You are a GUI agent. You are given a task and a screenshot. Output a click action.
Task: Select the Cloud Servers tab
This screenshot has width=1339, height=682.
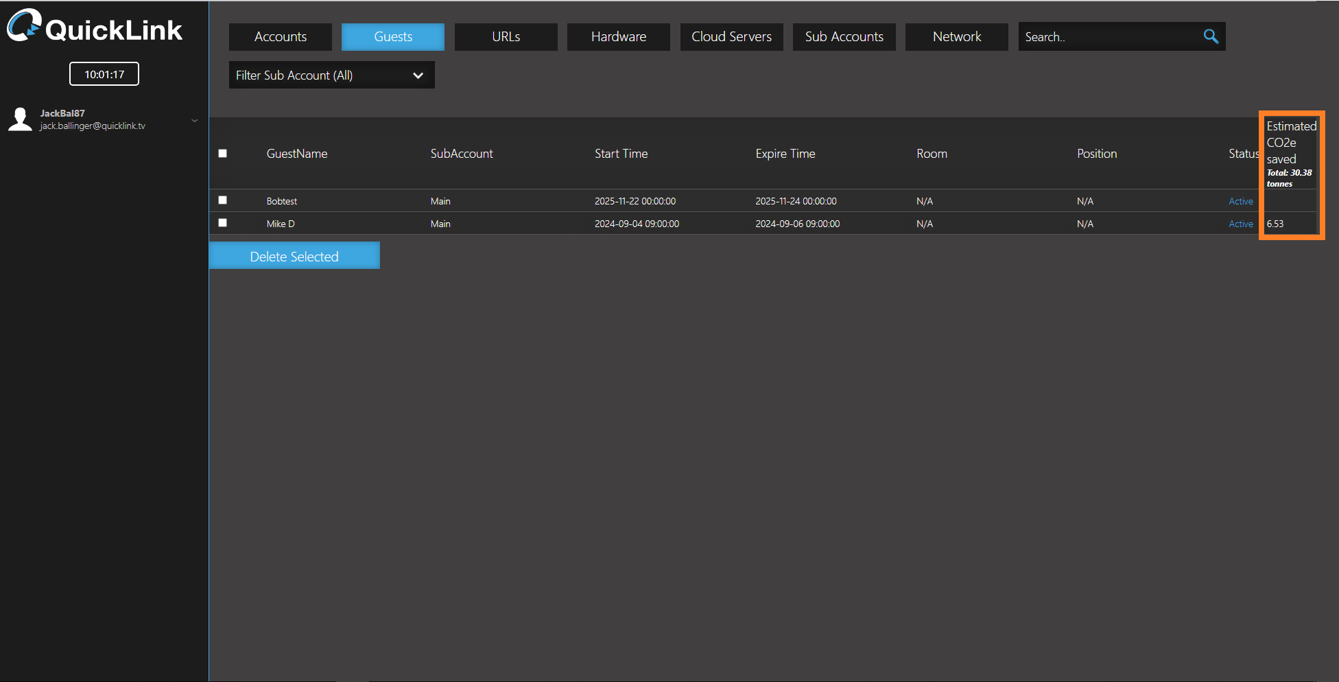tap(731, 37)
